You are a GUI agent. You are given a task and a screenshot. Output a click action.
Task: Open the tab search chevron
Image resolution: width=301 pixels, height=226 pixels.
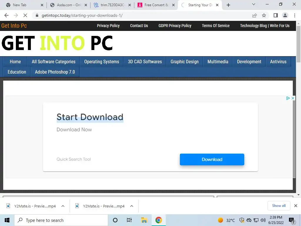254,4
